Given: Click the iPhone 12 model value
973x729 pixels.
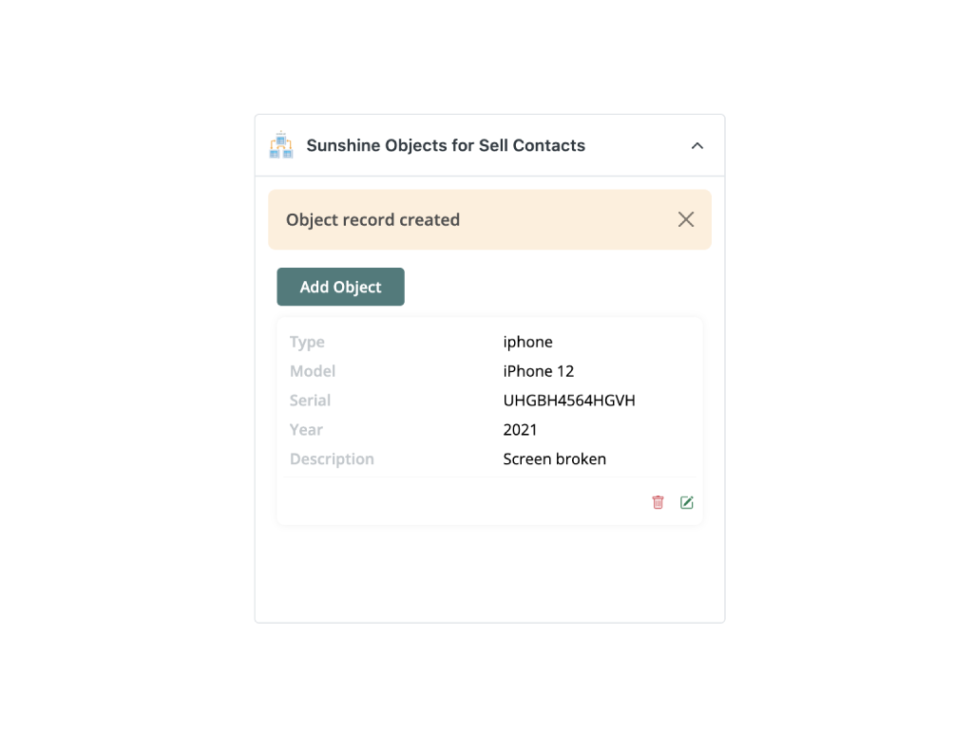Looking at the screenshot, I should [539, 371].
